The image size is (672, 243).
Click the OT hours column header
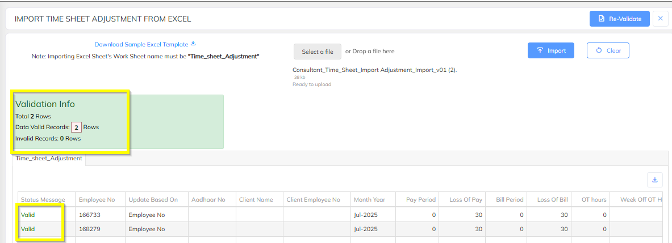click(x=594, y=199)
